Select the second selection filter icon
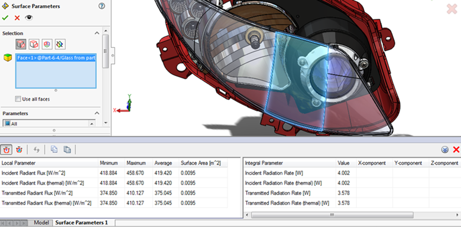This screenshot has height=227, width=461. 34,44
